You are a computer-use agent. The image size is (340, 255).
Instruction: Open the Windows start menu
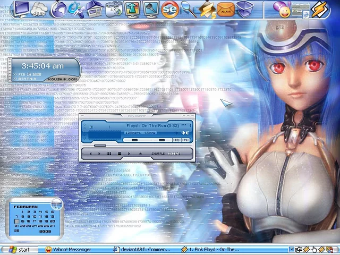point(19,250)
